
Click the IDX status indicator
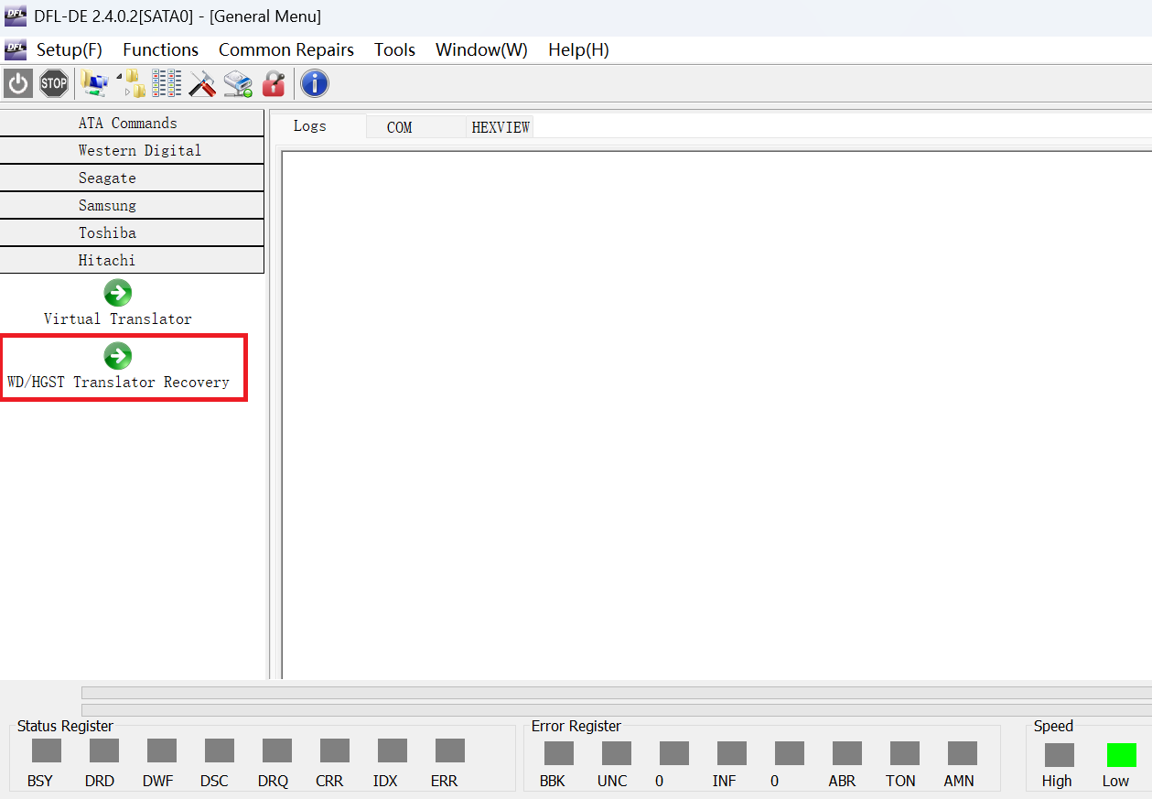coord(393,751)
